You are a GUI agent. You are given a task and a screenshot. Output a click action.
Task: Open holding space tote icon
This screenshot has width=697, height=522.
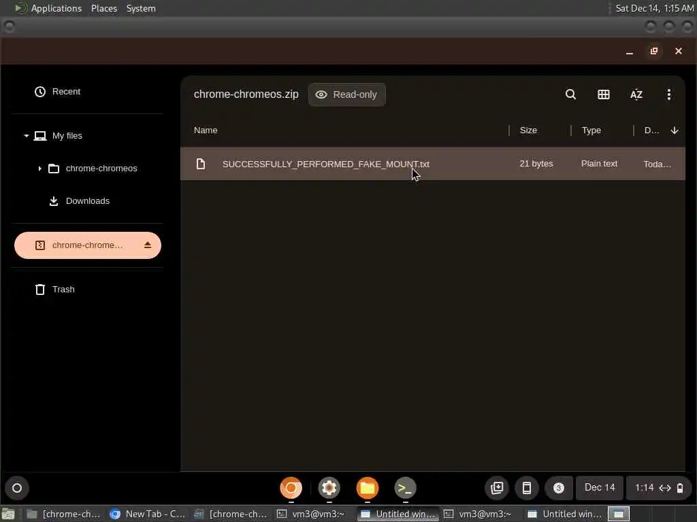tap(497, 488)
